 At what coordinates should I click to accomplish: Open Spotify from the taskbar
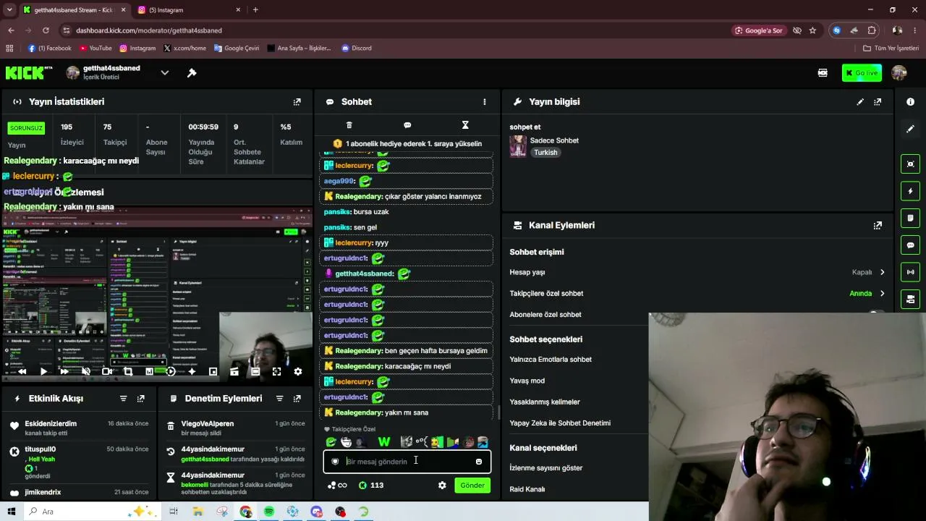[x=269, y=512]
